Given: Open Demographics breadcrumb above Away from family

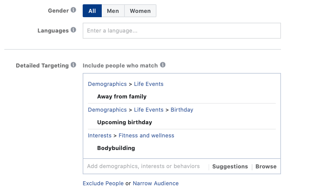Looking at the screenshot, I should click(107, 84).
